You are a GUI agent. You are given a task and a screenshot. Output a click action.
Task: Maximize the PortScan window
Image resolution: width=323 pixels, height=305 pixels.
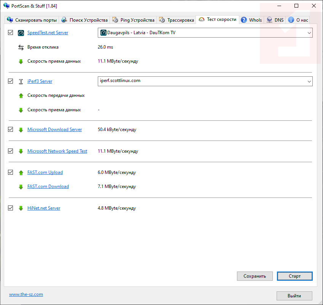[x=296, y=6]
